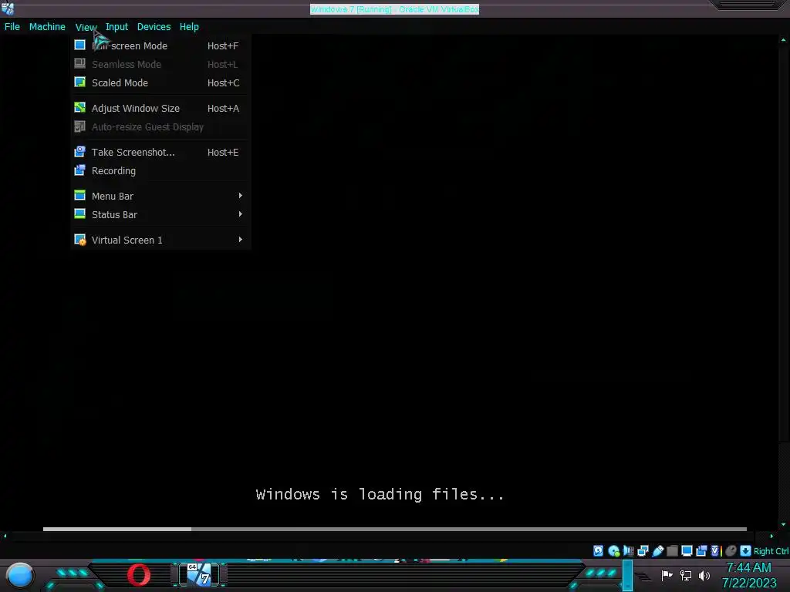Open the File menu
790x592 pixels.
(12, 27)
